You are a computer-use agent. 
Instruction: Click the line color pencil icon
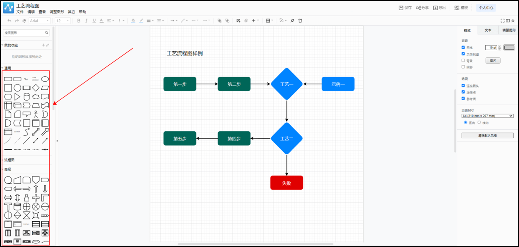coord(141,21)
